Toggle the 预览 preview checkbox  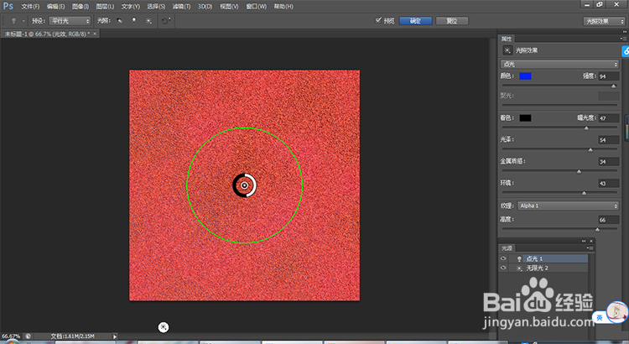(x=378, y=20)
